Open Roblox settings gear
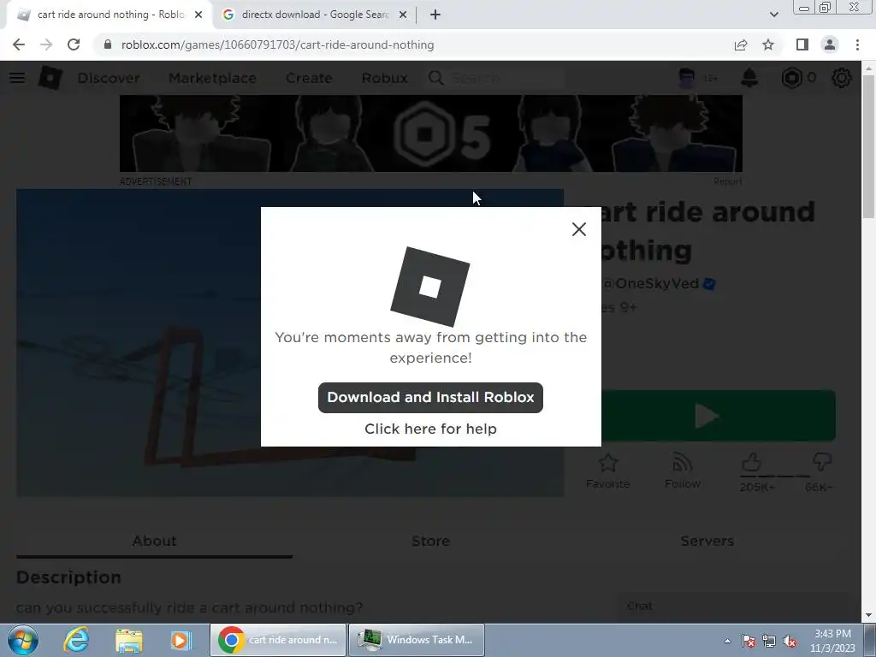 (x=842, y=78)
